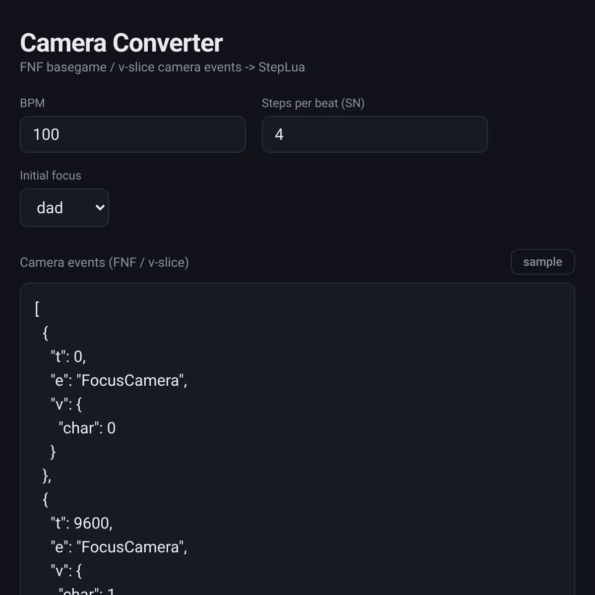The image size is (595, 595).
Task: Place cursor on the "t": 9600 line
Action: 82,523
